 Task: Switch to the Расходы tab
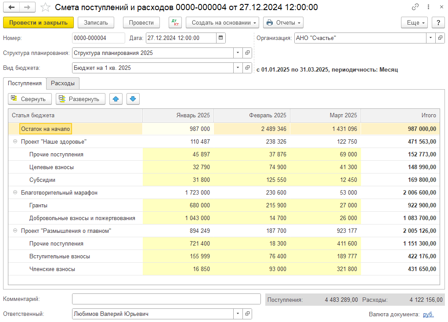(x=62, y=83)
